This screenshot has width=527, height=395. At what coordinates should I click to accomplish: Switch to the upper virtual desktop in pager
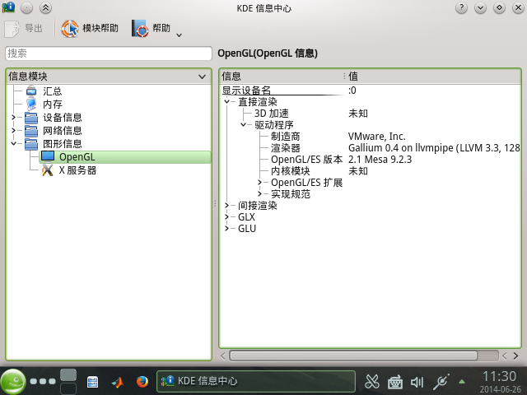coord(68,375)
